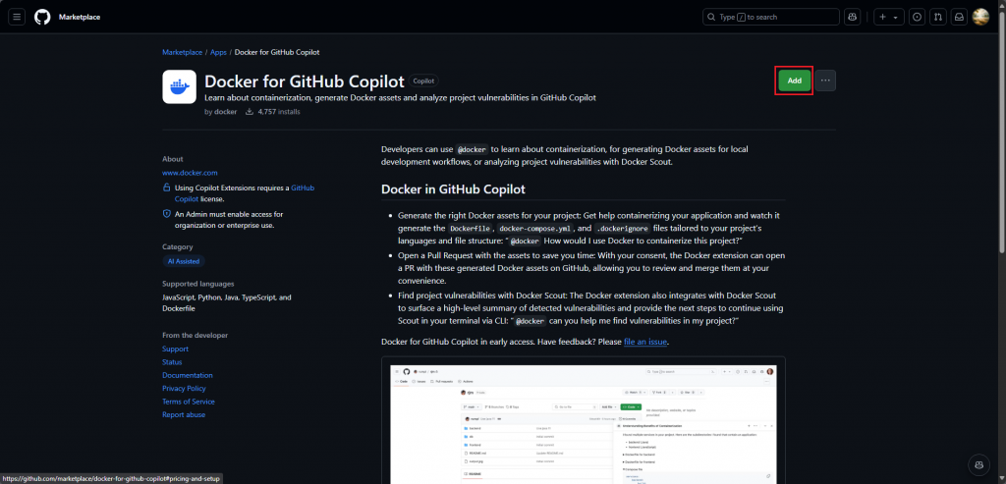Screen dimensions: 1006x484
Task: Open user profile avatar menu
Action: [x=980, y=18]
